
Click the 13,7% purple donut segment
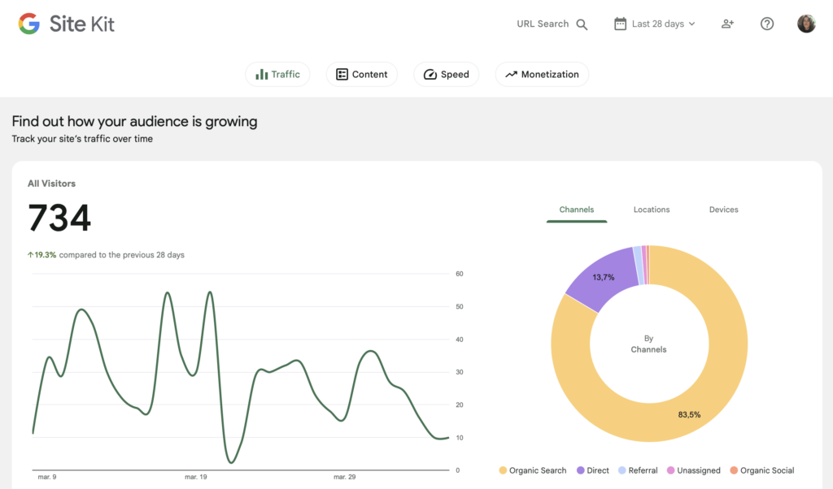(x=603, y=278)
